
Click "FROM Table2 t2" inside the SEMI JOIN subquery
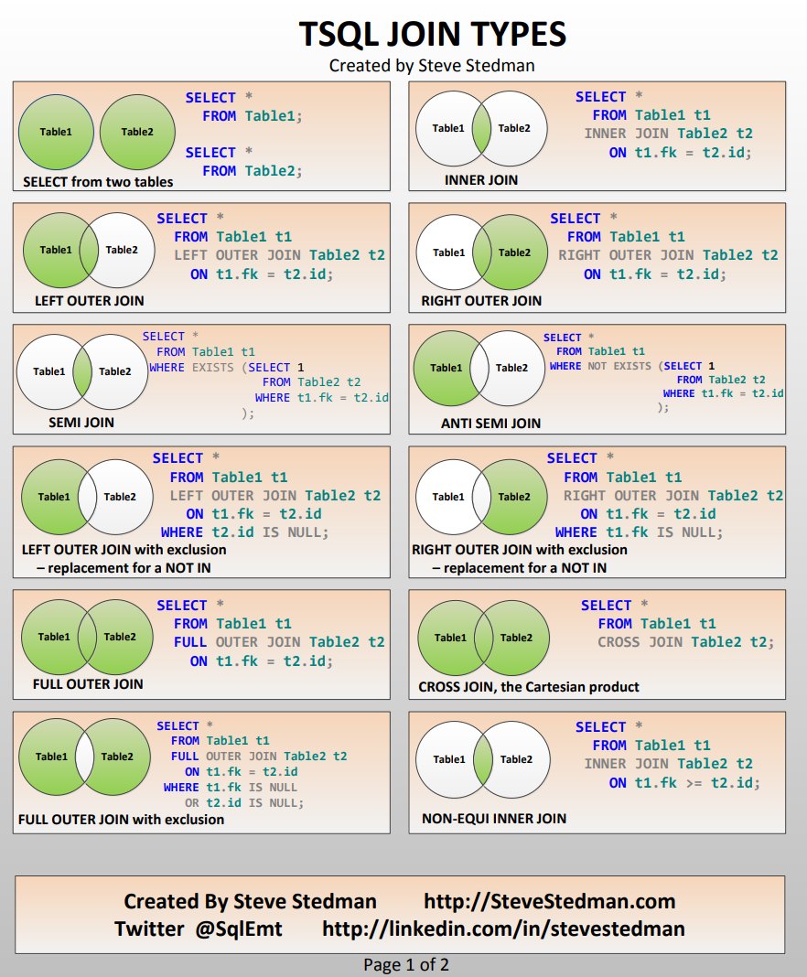click(x=312, y=382)
